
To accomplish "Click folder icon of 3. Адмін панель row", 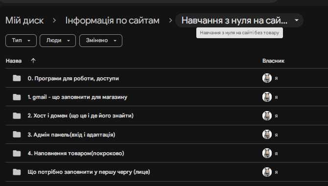I will 17,135.
